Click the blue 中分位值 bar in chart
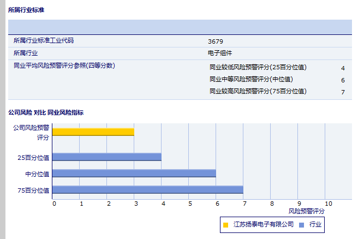This screenshot has height=239, width=364. (x=134, y=173)
